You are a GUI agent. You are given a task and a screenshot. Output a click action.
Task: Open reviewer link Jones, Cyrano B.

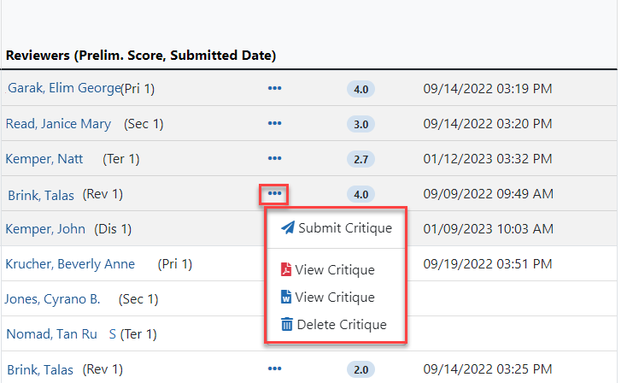(53, 299)
